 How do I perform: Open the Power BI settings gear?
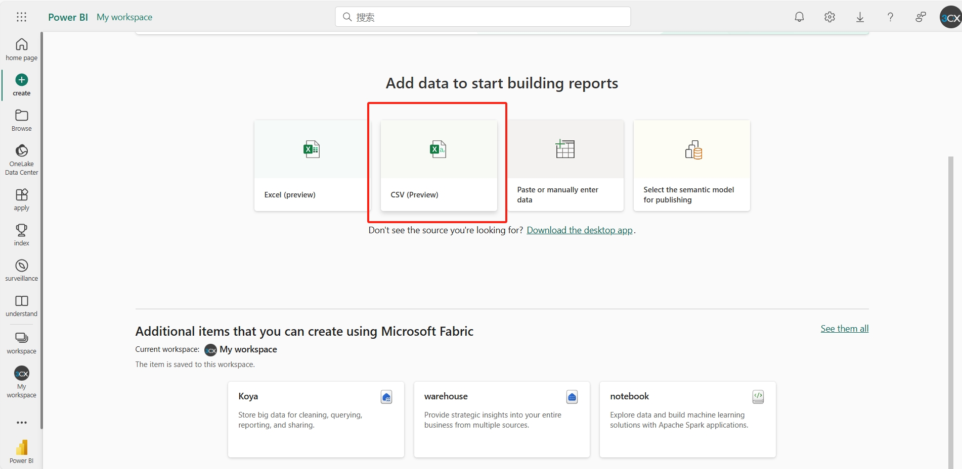pyautogui.click(x=829, y=17)
